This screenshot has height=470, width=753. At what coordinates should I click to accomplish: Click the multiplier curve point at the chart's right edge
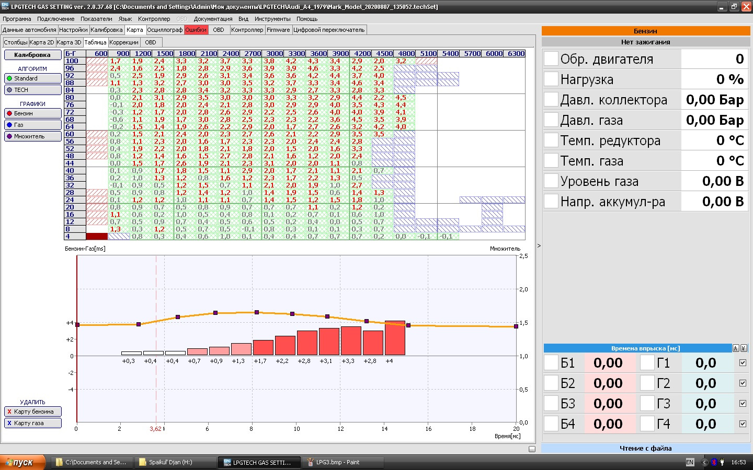tap(516, 326)
